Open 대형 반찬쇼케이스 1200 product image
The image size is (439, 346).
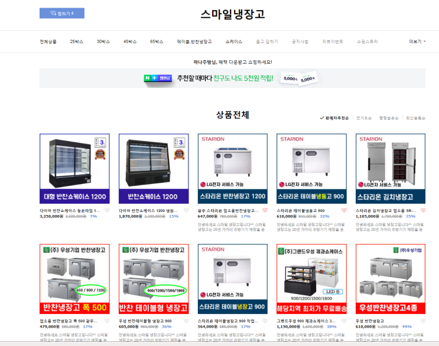coord(74,169)
